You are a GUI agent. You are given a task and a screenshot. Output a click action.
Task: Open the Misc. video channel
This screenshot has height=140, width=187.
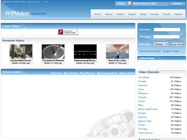[141, 105]
